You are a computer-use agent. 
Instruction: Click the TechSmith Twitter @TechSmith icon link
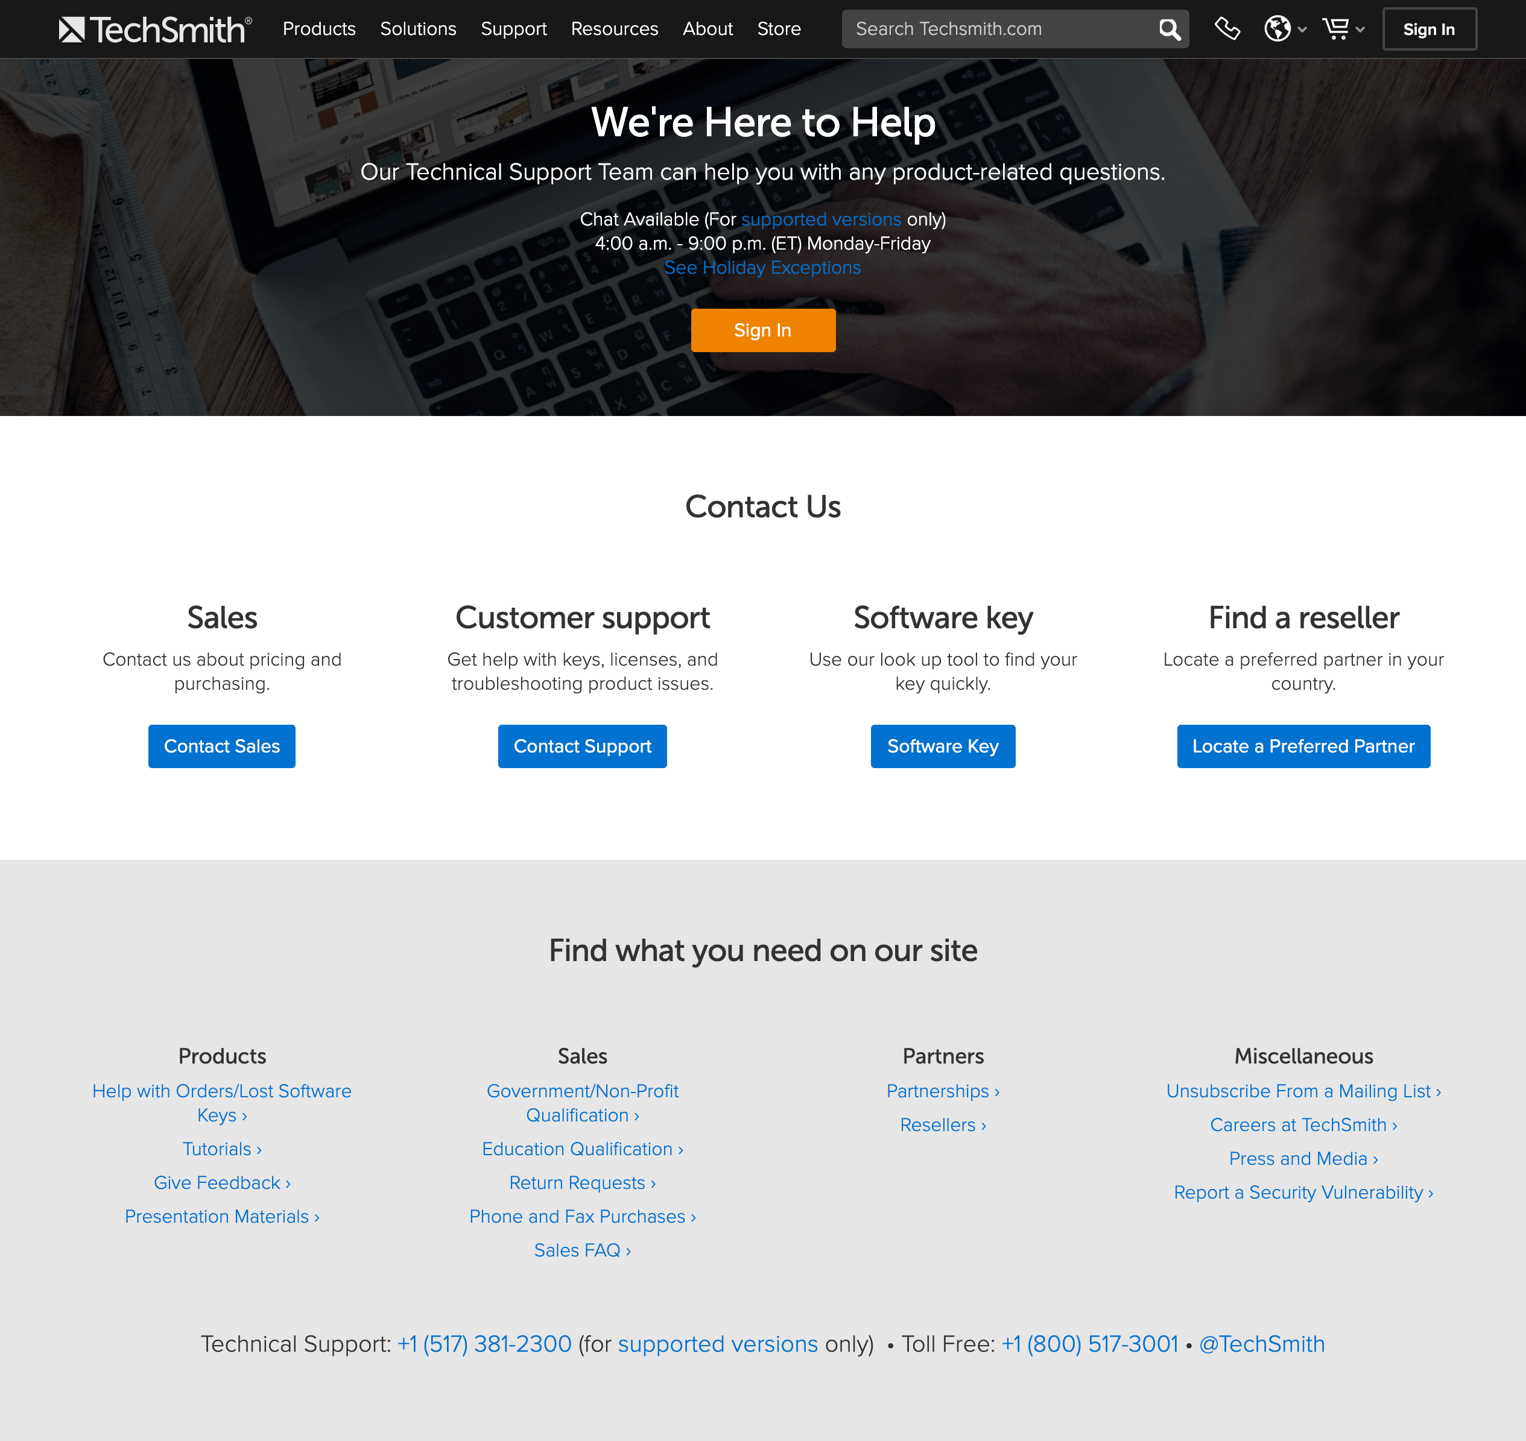pos(1261,1343)
